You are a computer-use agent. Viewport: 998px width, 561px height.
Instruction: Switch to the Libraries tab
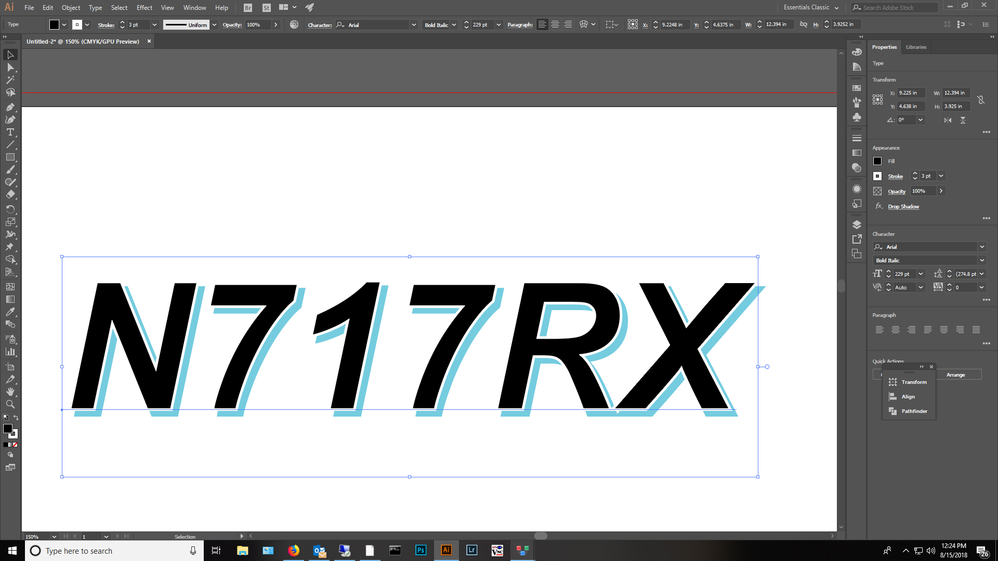click(x=916, y=47)
